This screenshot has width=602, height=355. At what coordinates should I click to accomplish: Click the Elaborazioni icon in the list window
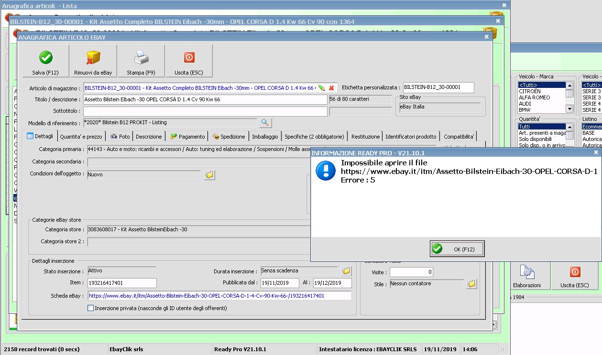[x=527, y=277]
